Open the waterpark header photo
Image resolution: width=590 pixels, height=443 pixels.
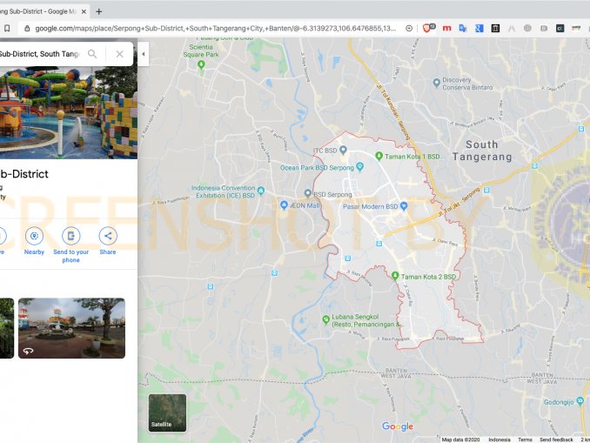pos(69,112)
